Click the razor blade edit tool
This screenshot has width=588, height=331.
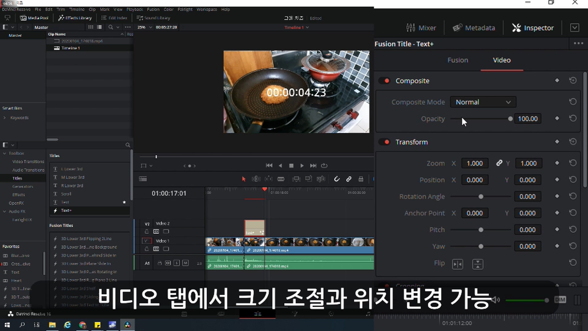(x=281, y=179)
